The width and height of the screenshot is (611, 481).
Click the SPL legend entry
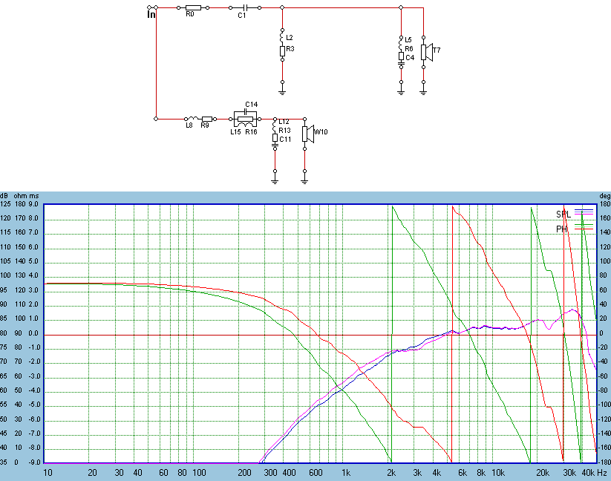click(x=563, y=215)
